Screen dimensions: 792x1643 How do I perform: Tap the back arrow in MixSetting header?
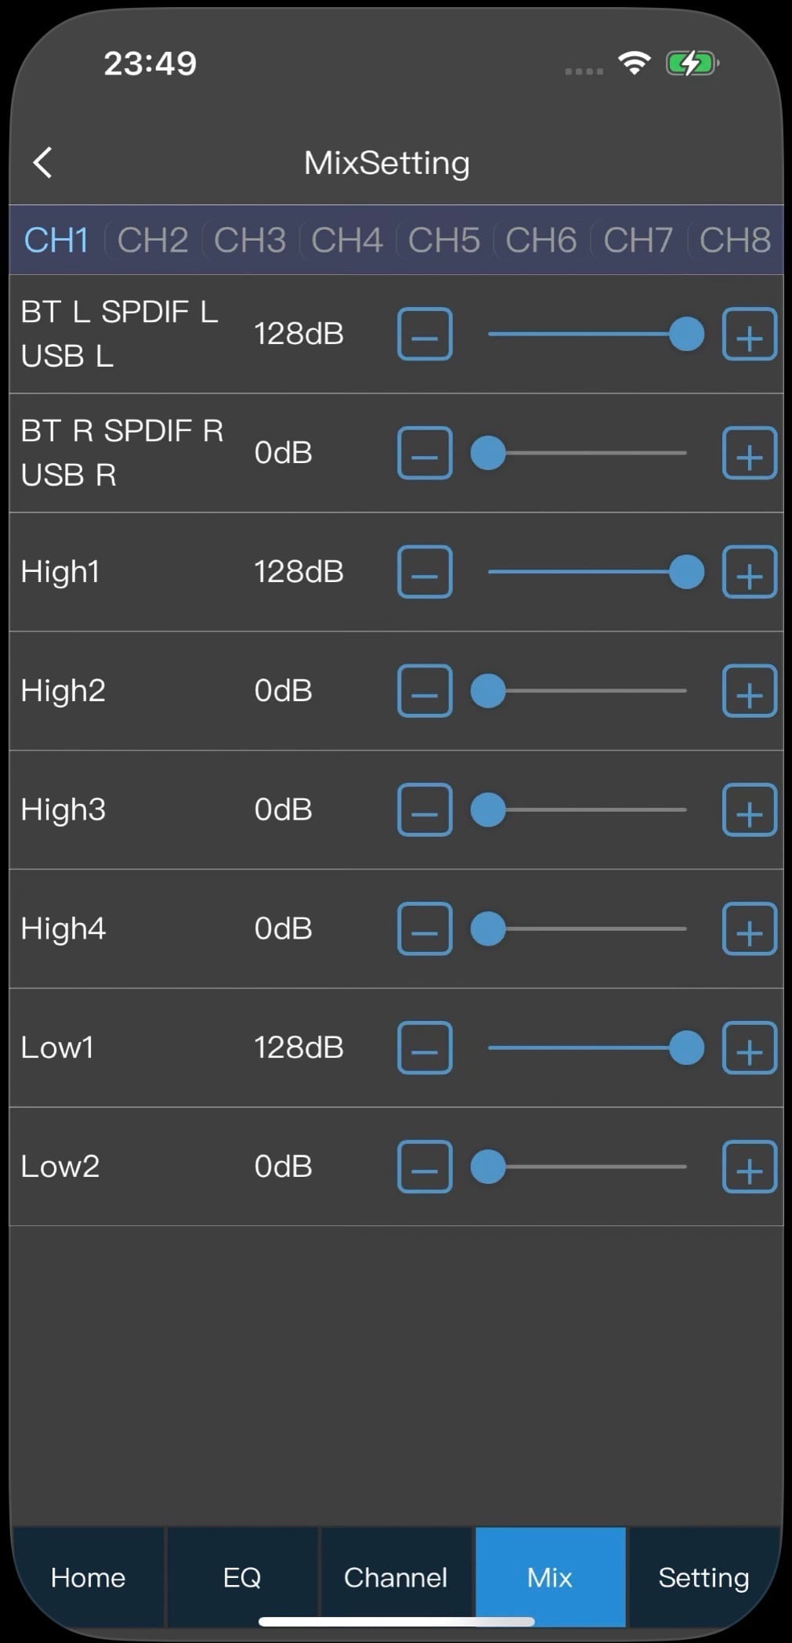tap(43, 163)
